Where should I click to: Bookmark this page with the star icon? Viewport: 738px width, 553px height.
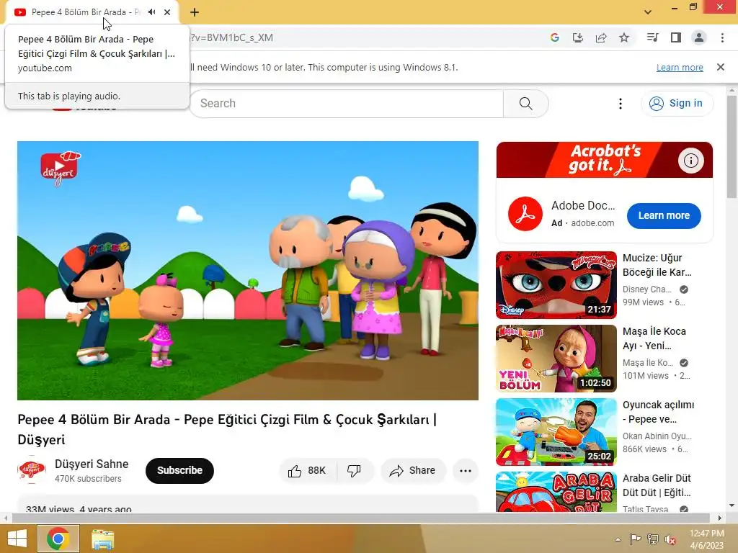click(x=624, y=37)
